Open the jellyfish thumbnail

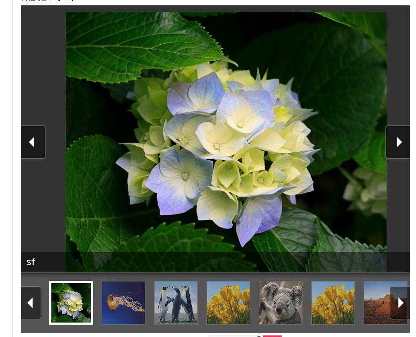coord(124,303)
